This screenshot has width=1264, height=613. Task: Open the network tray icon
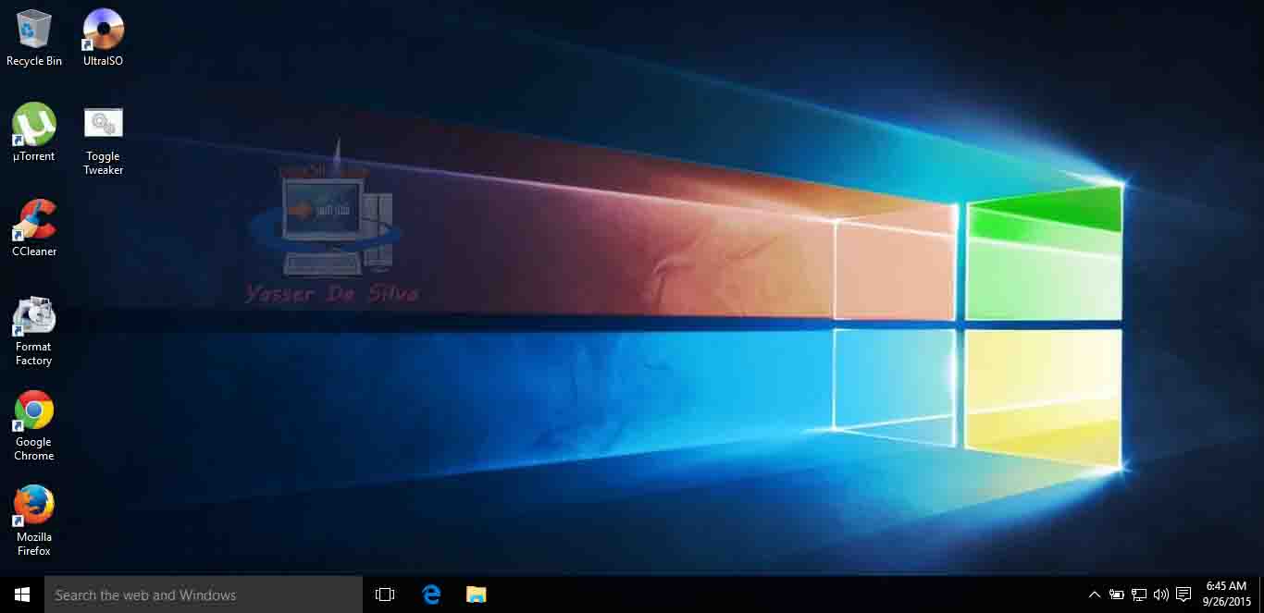[1139, 595]
